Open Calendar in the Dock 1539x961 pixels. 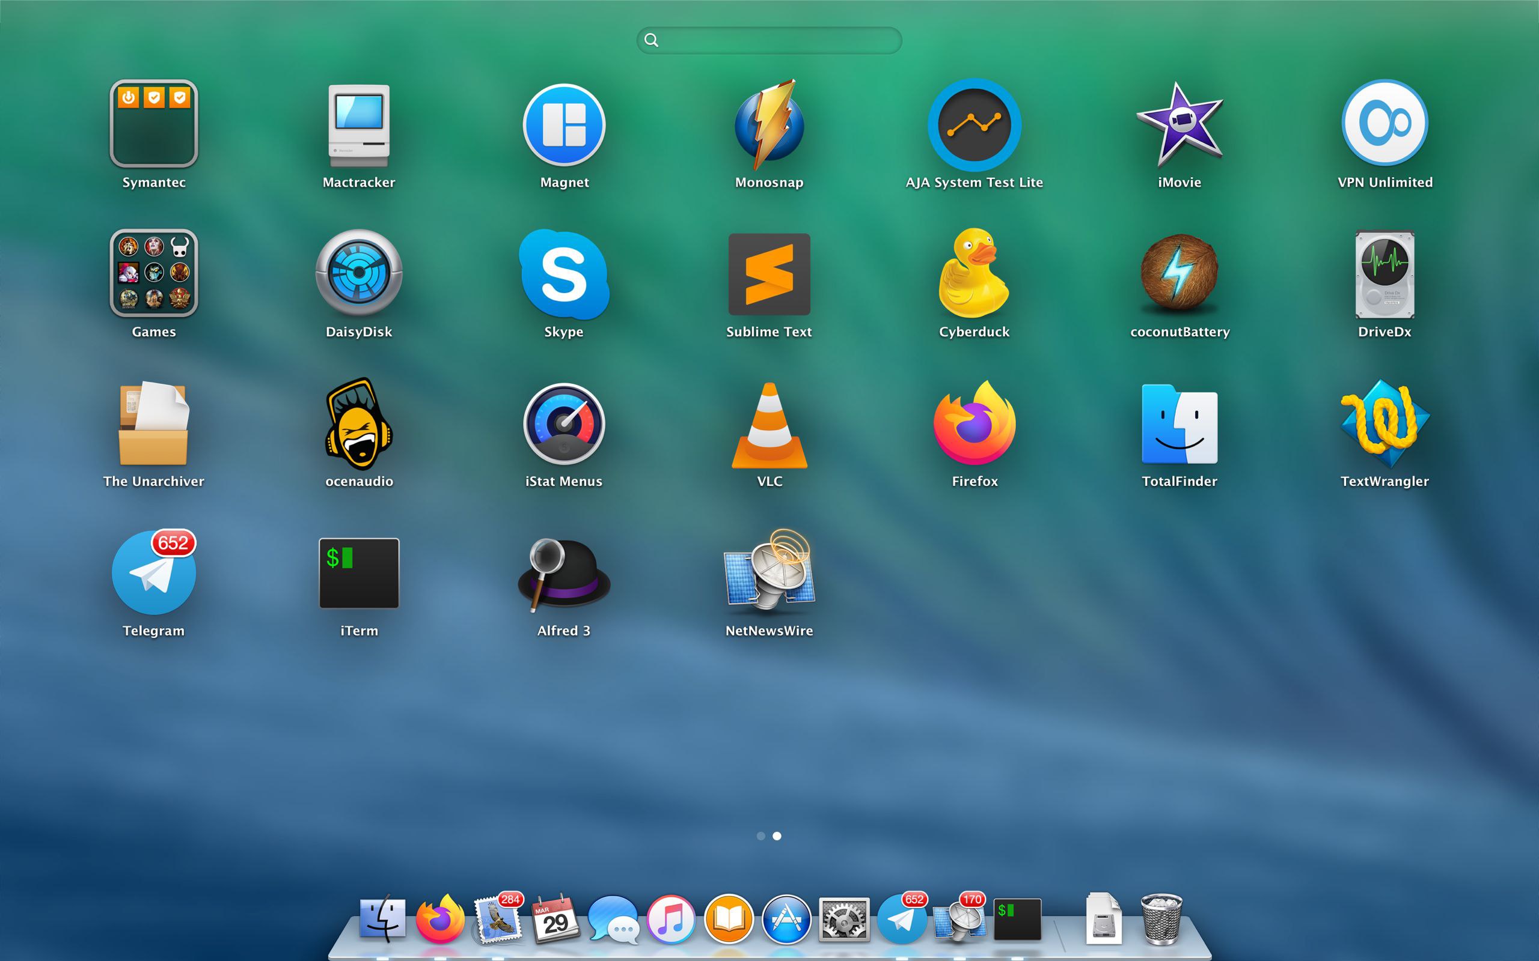tap(555, 918)
